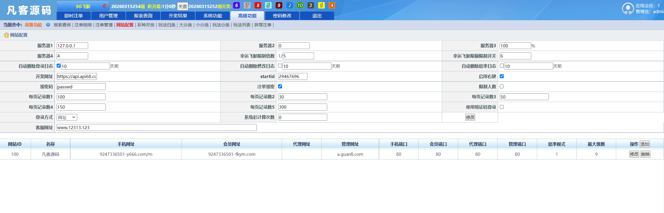Image resolution: width=664 pixels, height=213 pixels.
Task: Enable 使用验证码登录 checkbox
Action: click(x=502, y=107)
